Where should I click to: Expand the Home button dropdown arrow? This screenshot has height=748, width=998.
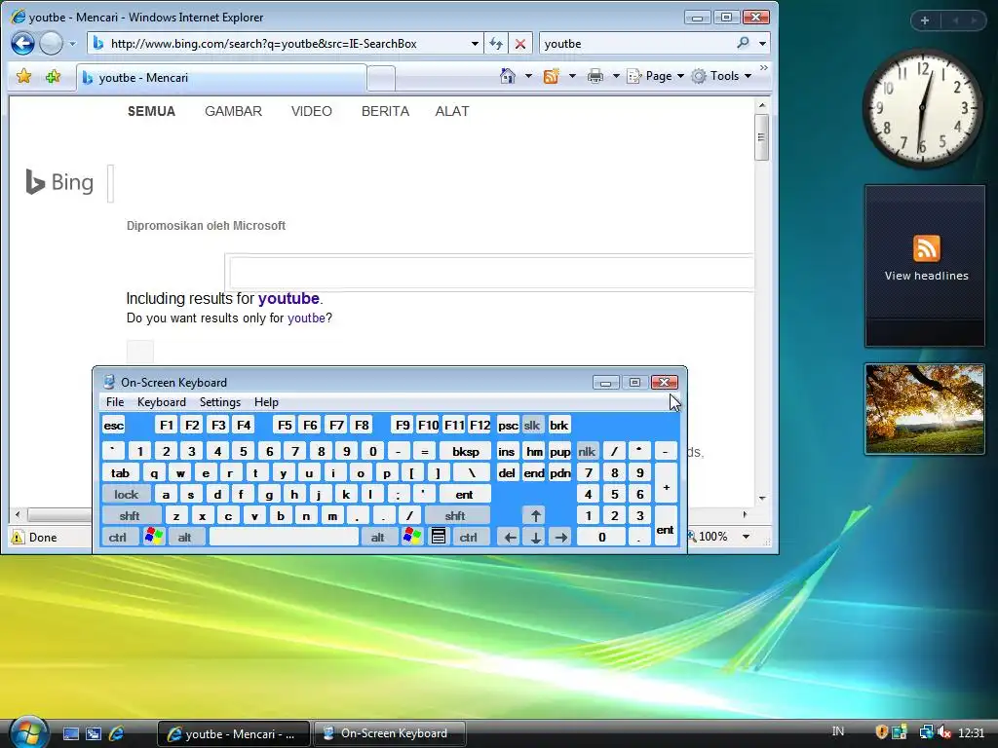tap(528, 76)
